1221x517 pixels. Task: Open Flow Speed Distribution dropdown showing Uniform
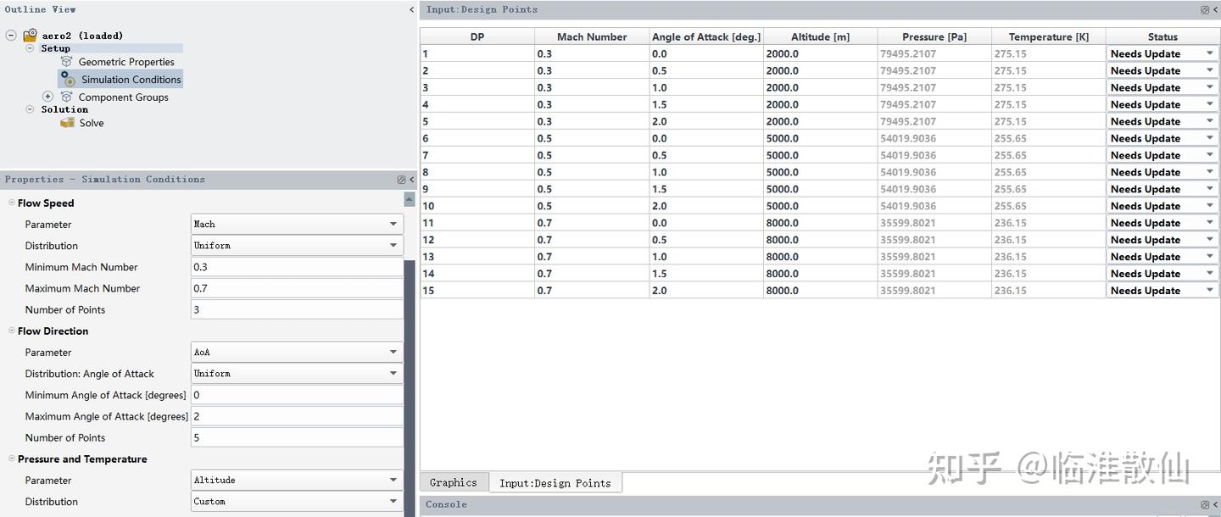point(297,246)
